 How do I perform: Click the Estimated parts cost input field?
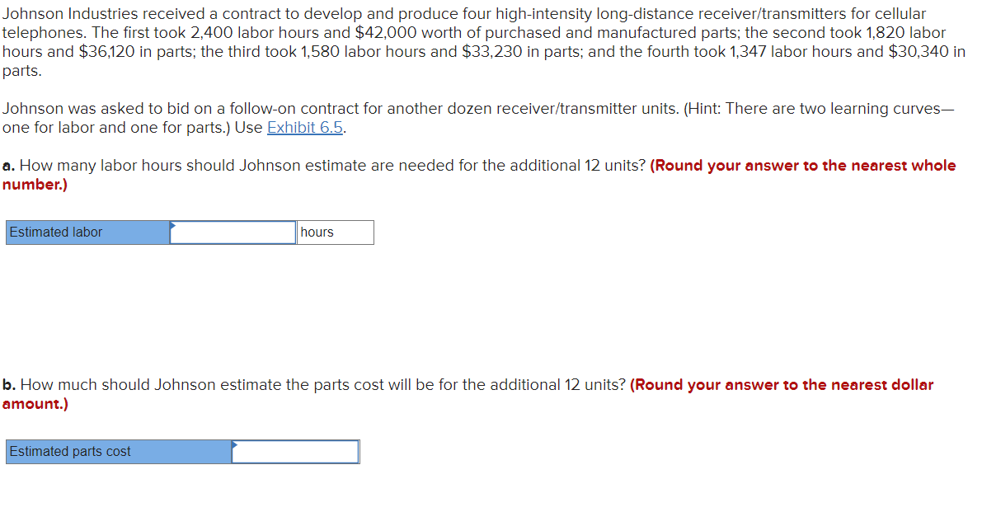pyautogui.click(x=297, y=452)
